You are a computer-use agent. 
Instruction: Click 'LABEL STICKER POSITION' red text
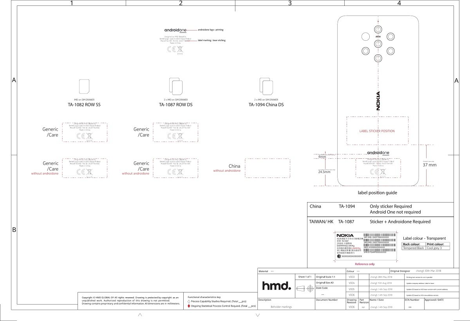coord(377,131)
